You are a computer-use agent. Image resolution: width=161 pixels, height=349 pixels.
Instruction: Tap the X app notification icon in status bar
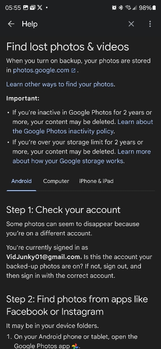tap(40, 8)
